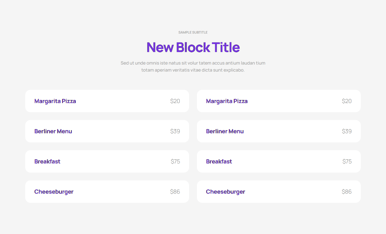
Task: Click the $20 price next to left Margarita Pizza
Action: pos(175,101)
